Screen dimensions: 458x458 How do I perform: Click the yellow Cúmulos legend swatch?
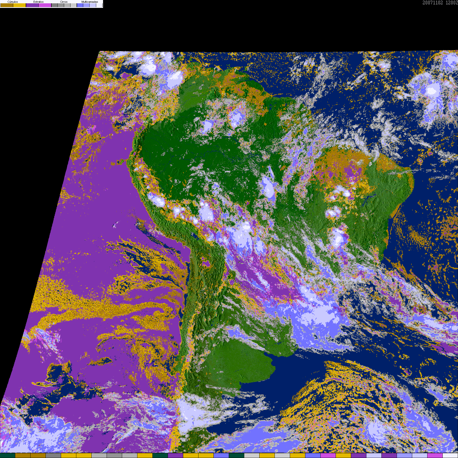point(19,5)
